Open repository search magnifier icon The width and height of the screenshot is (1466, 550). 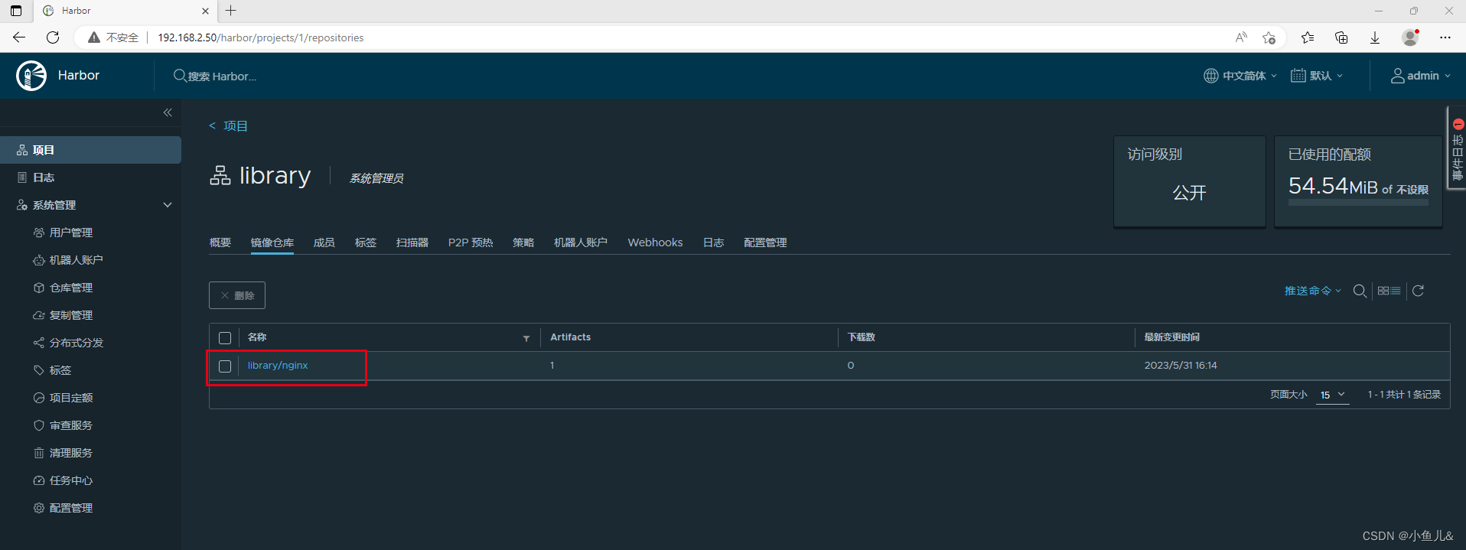tap(1360, 291)
